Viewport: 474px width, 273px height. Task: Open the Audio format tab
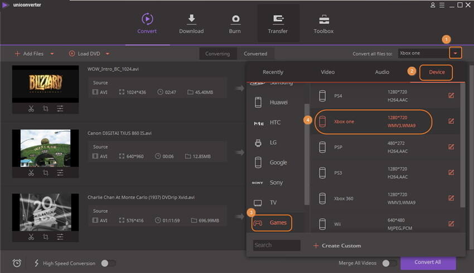(x=382, y=72)
